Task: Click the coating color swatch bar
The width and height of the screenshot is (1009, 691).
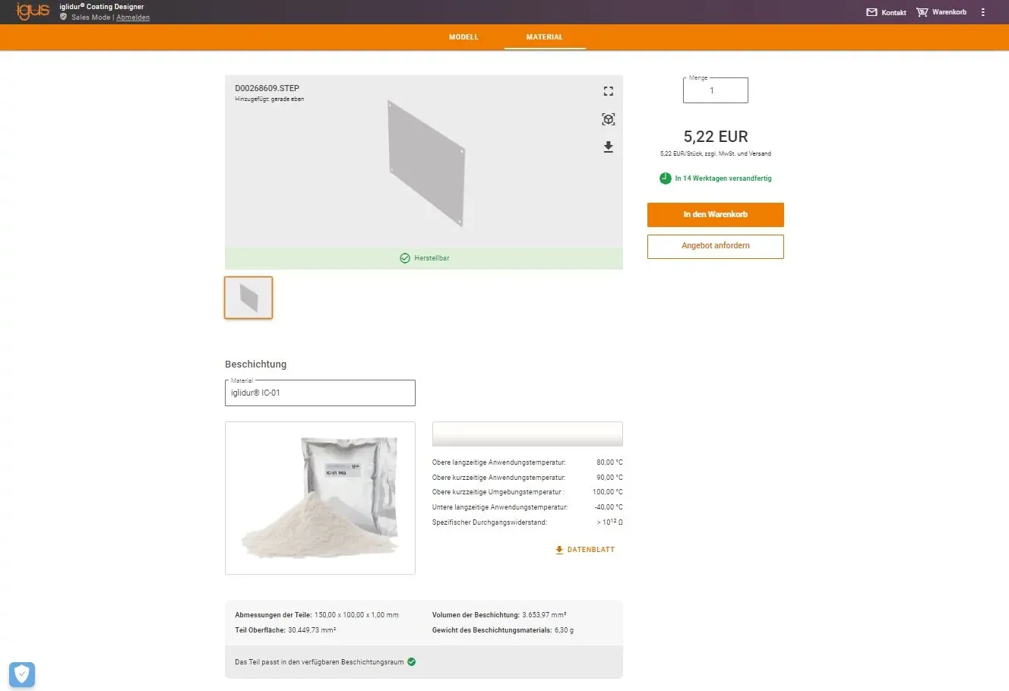Action: point(527,434)
